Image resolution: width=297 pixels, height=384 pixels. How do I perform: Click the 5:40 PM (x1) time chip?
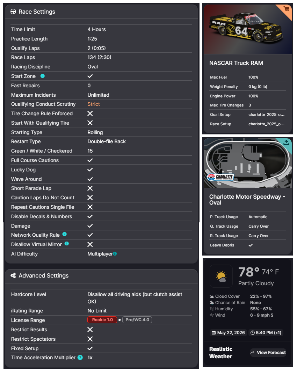click(266, 333)
